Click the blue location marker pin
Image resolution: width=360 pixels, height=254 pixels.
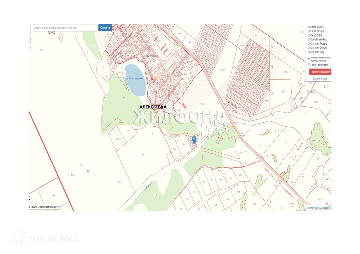click(194, 140)
